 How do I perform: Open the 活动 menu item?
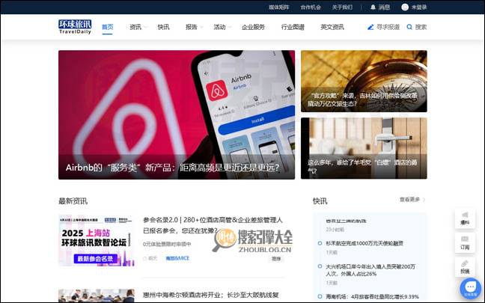(219, 27)
